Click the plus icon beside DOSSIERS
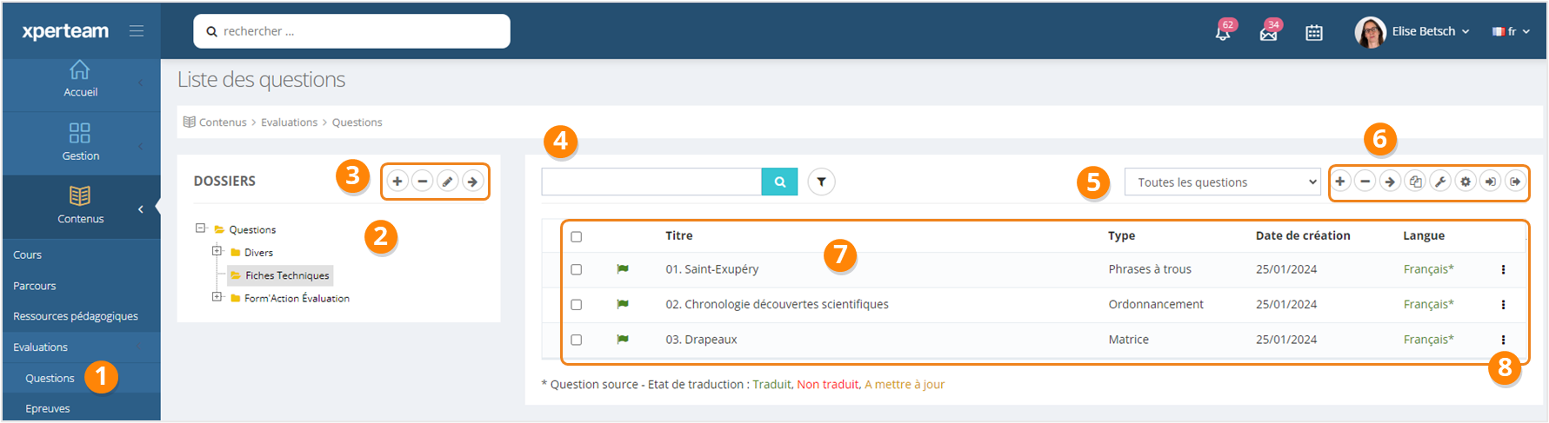1549x423 pixels. click(x=397, y=182)
